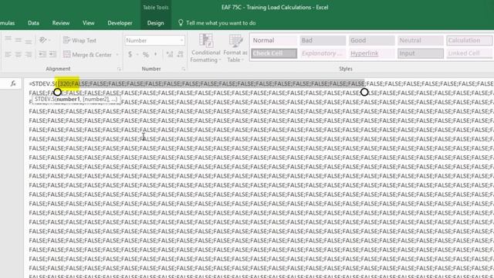Apply the Bad cell style
Viewport: 494px width, 278px height.
[323, 40]
